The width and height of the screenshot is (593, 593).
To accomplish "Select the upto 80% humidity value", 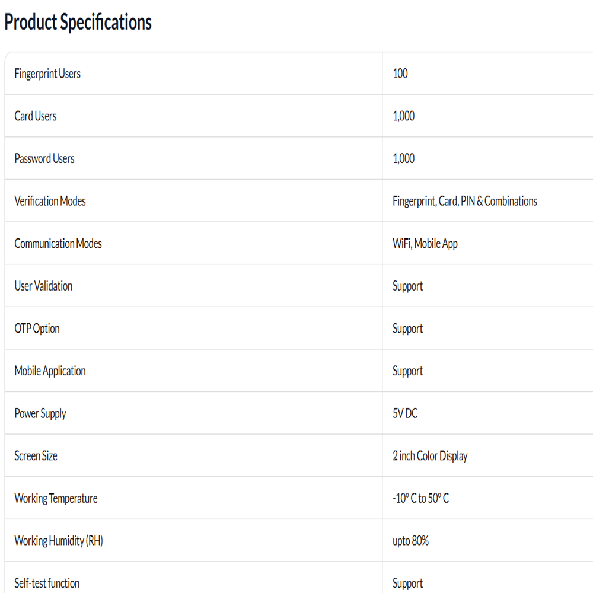I will click(411, 541).
